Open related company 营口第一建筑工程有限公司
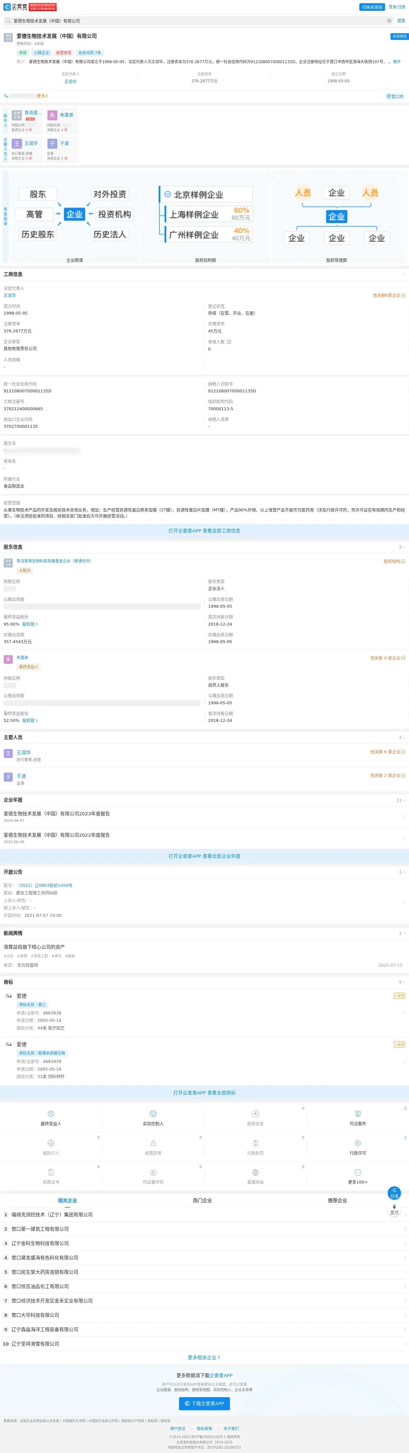 [204, 1229]
